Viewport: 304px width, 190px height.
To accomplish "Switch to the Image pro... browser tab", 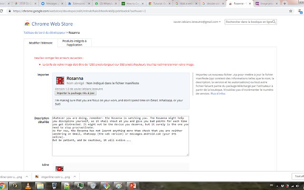I will click(266, 3).
